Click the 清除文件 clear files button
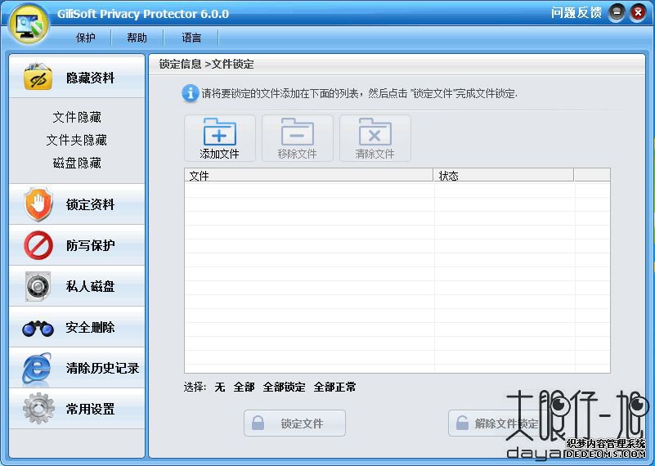This screenshot has width=655, height=466. tap(375, 138)
